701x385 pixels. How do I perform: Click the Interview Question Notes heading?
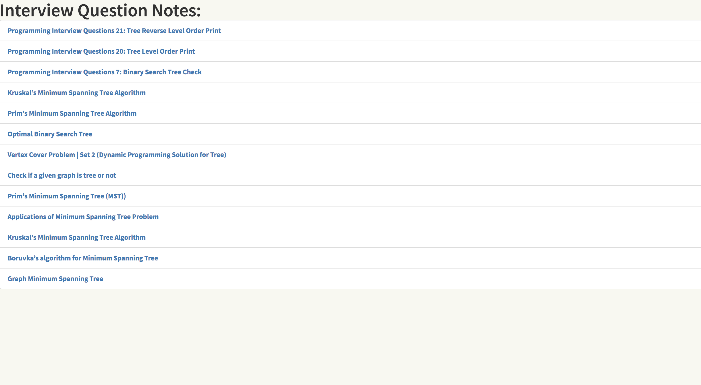tap(100, 11)
